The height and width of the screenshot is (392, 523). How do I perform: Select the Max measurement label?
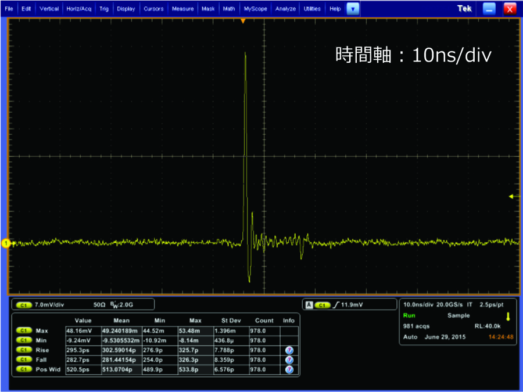(42, 330)
